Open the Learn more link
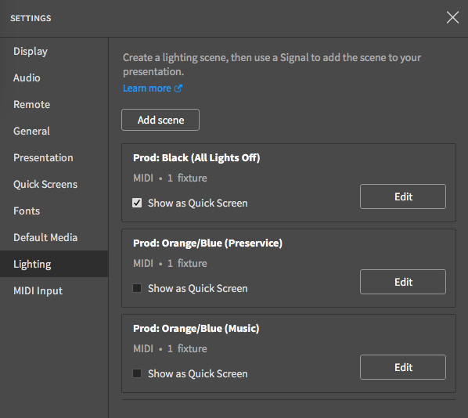 [147, 88]
